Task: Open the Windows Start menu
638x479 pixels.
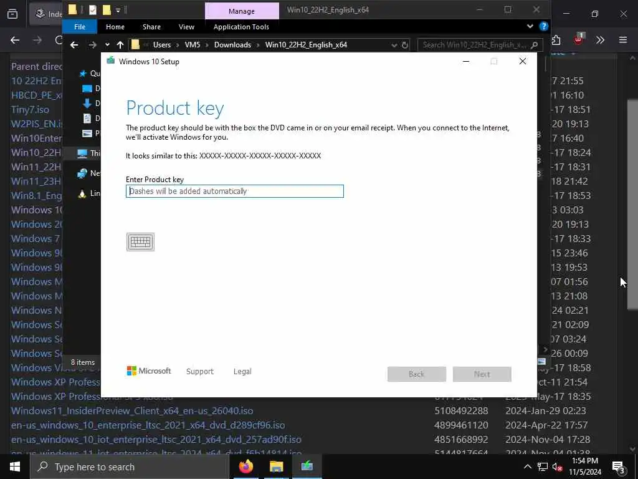Action: [x=15, y=467]
